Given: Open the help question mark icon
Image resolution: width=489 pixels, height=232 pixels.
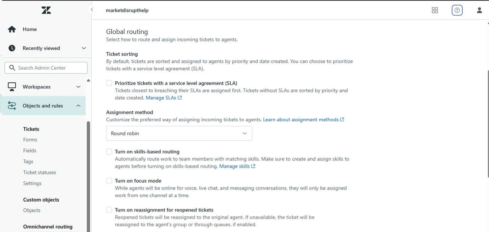Looking at the screenshot, I should (457, 10).
